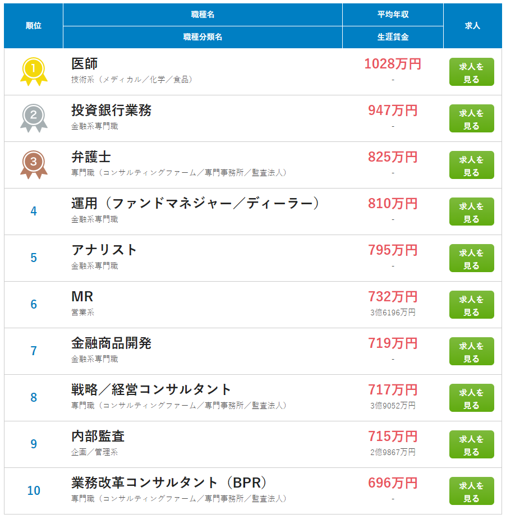506x519 pixels.
Task: Click the 医師 job title
Action: coord(84,63)
